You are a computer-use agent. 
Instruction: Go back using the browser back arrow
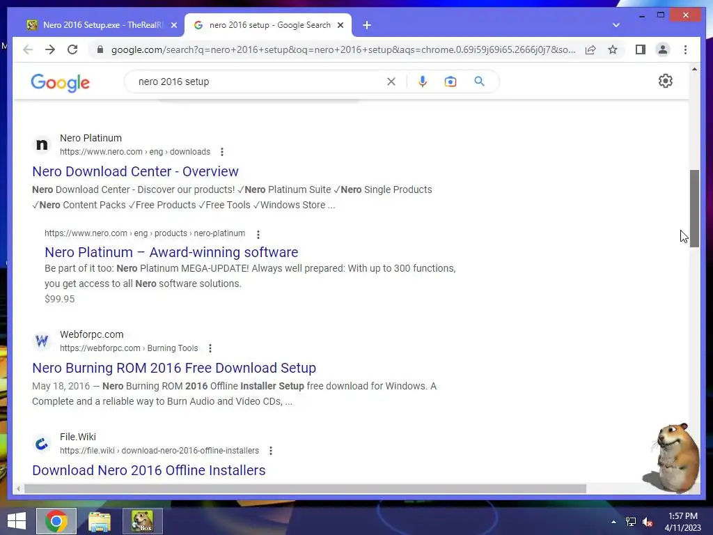coord(28,49)
